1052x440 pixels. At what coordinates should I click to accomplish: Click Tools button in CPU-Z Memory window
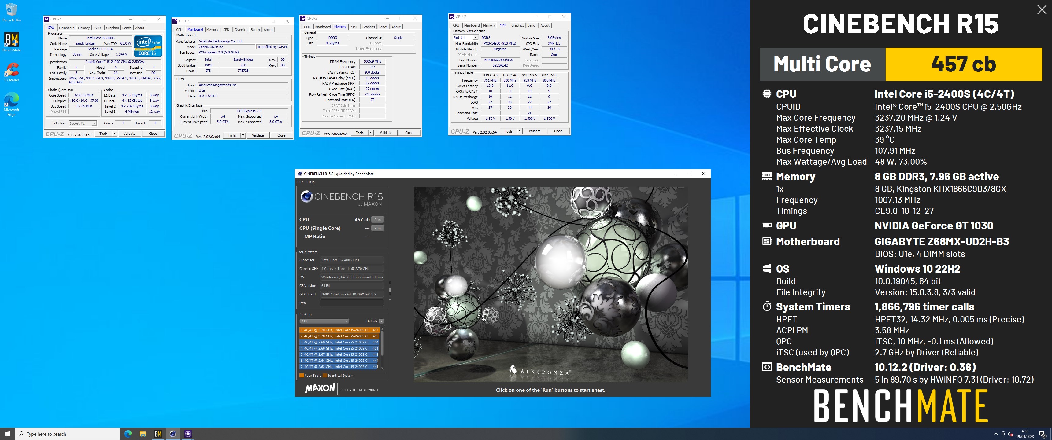click(359, 133)
